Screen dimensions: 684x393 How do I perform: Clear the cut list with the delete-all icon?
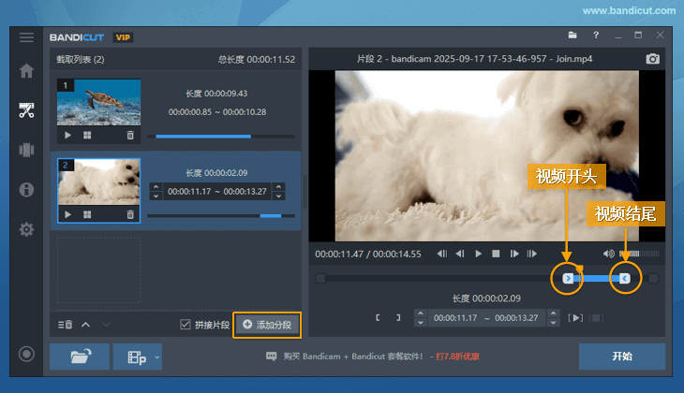point(65,325)
